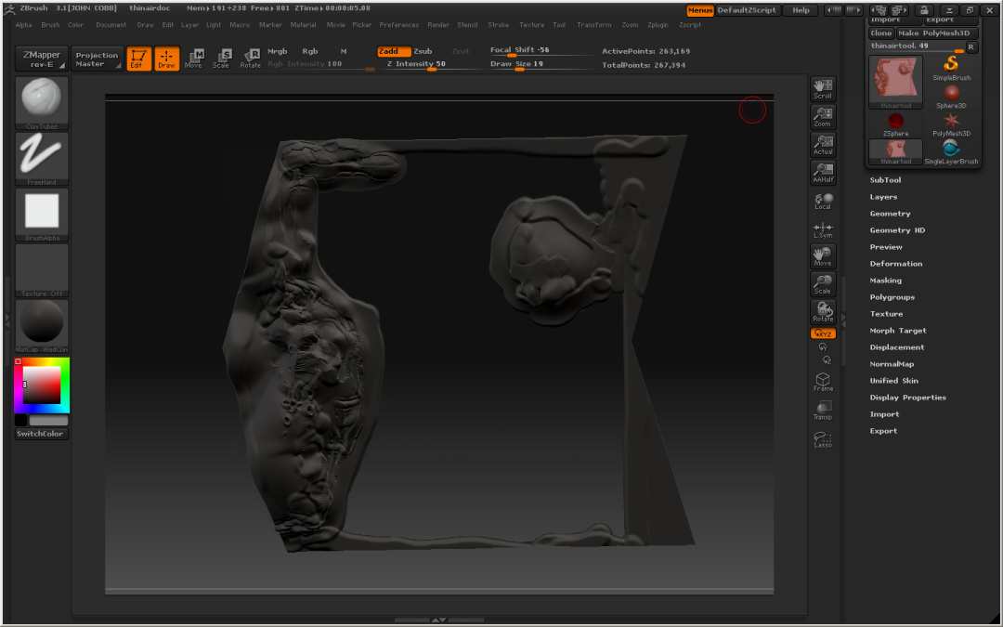1003x627 pixels.
Task: Toggle Edit mode off
Action: (x=138, y=59)
